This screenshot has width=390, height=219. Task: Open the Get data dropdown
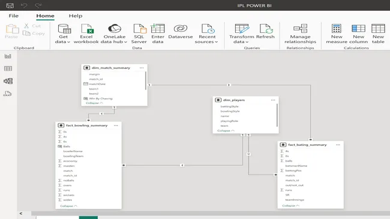(x=63, y=34)
